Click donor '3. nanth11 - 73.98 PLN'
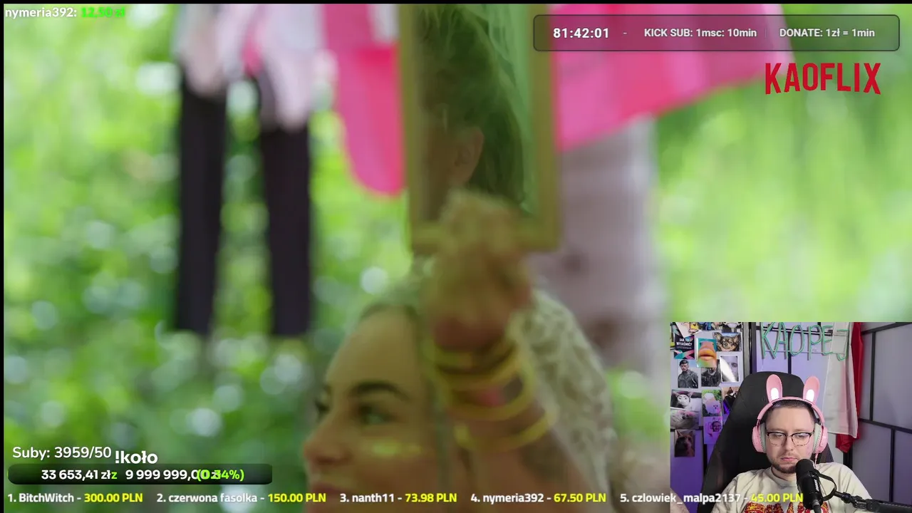Screen dimensions: 912x513 pyautogui.click(x=398, y=498)
